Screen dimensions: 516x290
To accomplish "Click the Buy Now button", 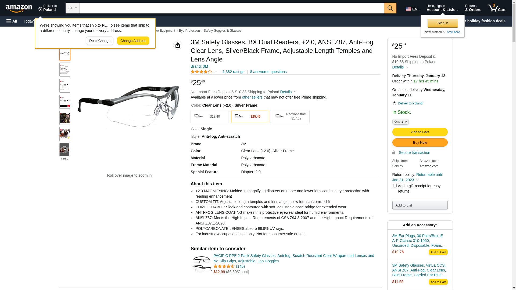I will pyautogui.click(x=420, y=143).
